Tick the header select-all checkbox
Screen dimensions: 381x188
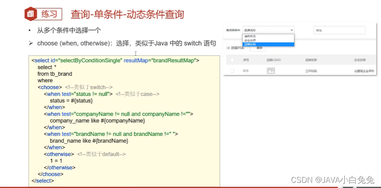(x=232, y=60)
